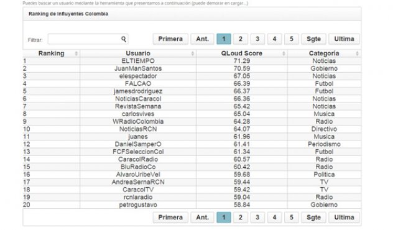Select page 3 in top pagination
398x230 pixels.
click(257, 39)
